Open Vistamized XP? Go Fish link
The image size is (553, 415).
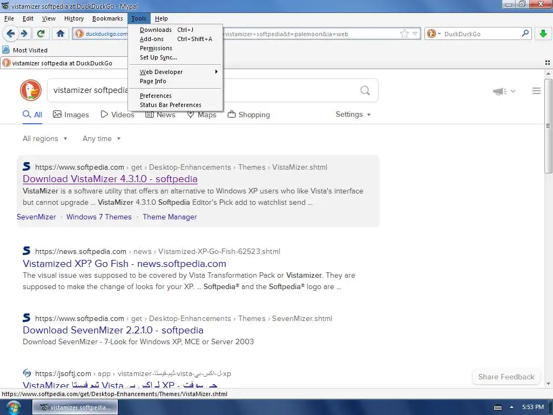[x=124, y=264]
